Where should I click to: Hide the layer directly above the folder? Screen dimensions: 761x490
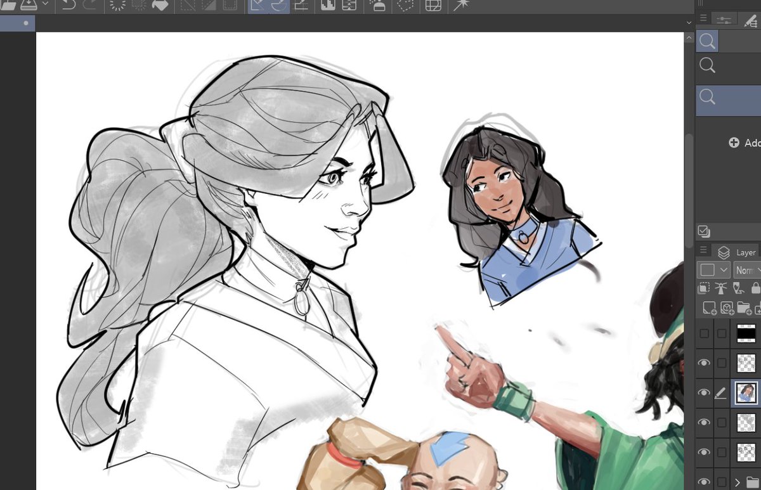click(703, 452)
